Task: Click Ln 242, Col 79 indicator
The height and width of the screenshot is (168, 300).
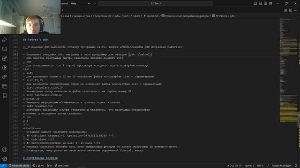Action: point(234,166)
